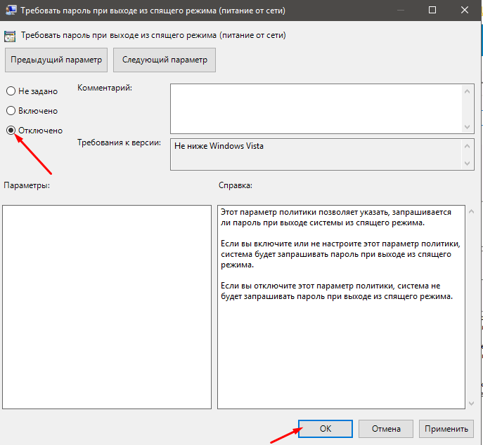Apply changes with "Применить"
483x445 pixels.
(x=446, y=429)
